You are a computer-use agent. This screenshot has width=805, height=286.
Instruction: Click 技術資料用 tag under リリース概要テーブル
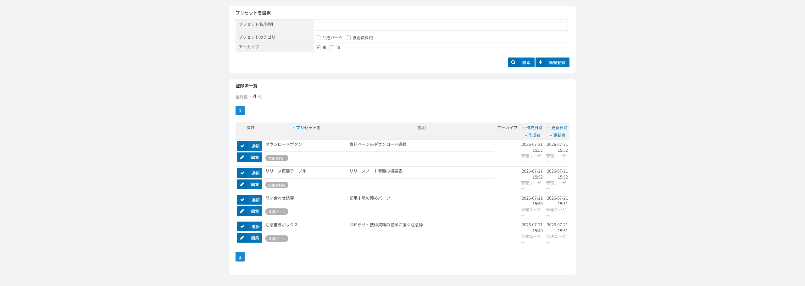pos(277,185)
